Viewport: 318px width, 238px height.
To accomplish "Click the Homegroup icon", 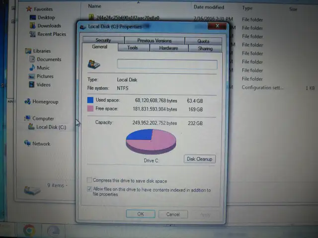I will 28,101.
